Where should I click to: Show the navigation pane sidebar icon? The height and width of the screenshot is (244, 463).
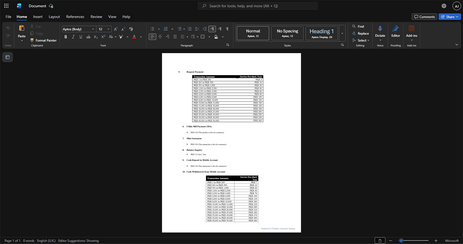tap(7, 57)
